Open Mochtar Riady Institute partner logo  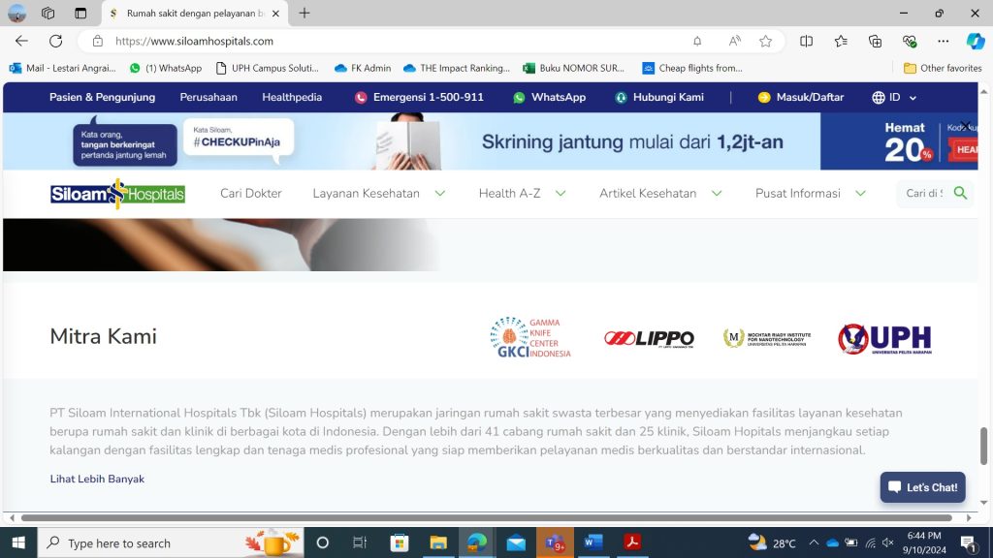[x=767, y=338]
